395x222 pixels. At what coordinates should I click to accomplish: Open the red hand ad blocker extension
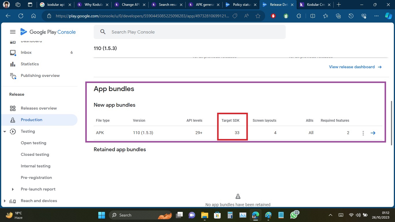273,16
